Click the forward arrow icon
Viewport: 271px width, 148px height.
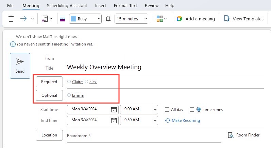click(23, 19)
